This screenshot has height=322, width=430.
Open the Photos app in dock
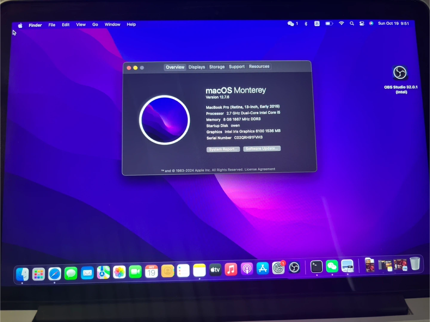click(x=119, y=272)
